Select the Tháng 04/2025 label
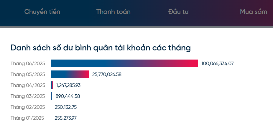This screenshot has width=273, height=125. tap(28, 85)
